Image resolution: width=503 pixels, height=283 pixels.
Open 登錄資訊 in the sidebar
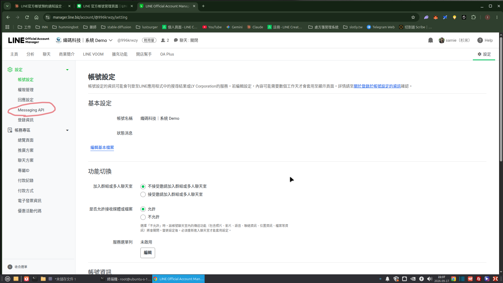pos(26,120)
